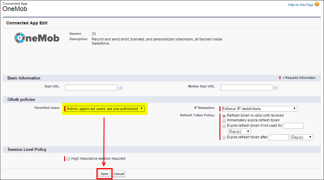This screenshot has height=180, width=324.
Task: Click the 'Permitted Users' label
Action: point(47,108)
